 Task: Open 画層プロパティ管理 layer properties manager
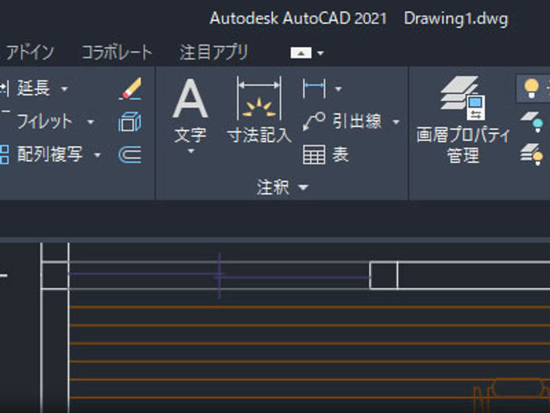click(463, 120)
